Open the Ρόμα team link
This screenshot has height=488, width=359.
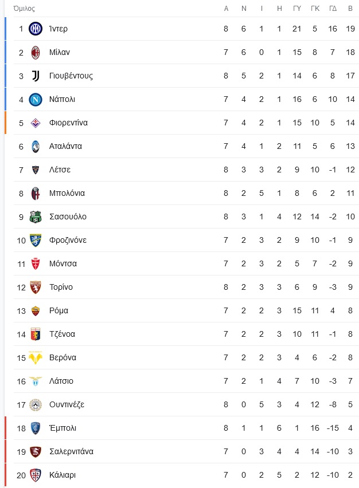click(x=58, y=310)
